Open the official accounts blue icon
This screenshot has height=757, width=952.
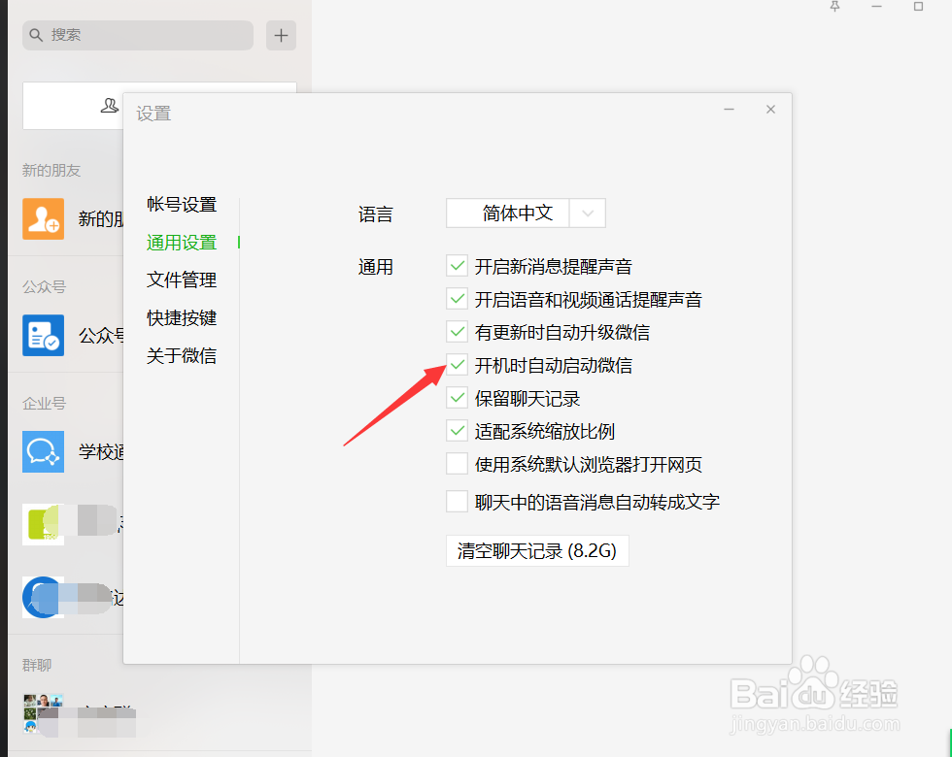(43, 336)
